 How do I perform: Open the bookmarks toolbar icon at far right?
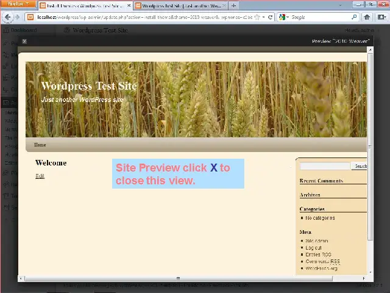[381, 17]
